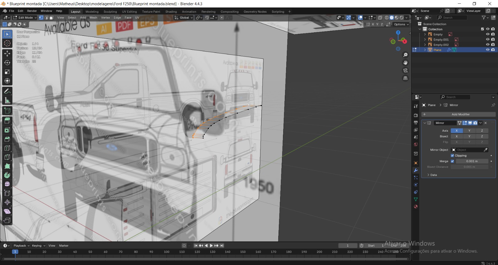
Task: Open the Global transform orientation dropdown
Action: 184,18
